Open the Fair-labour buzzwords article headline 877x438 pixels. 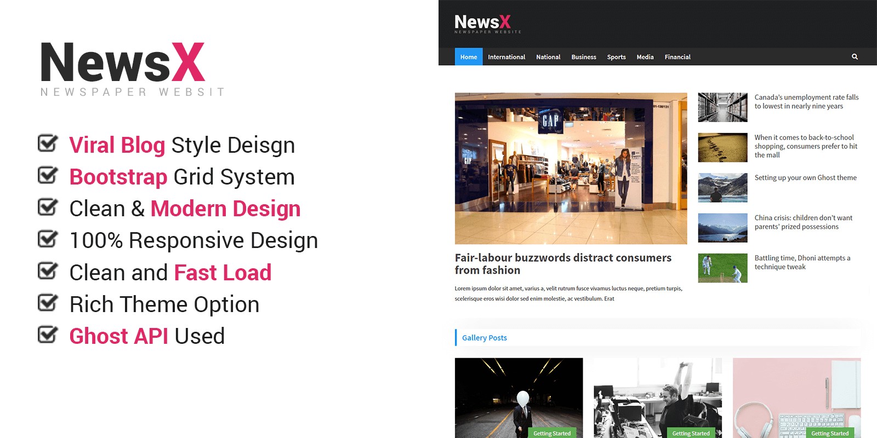point(563,264)
